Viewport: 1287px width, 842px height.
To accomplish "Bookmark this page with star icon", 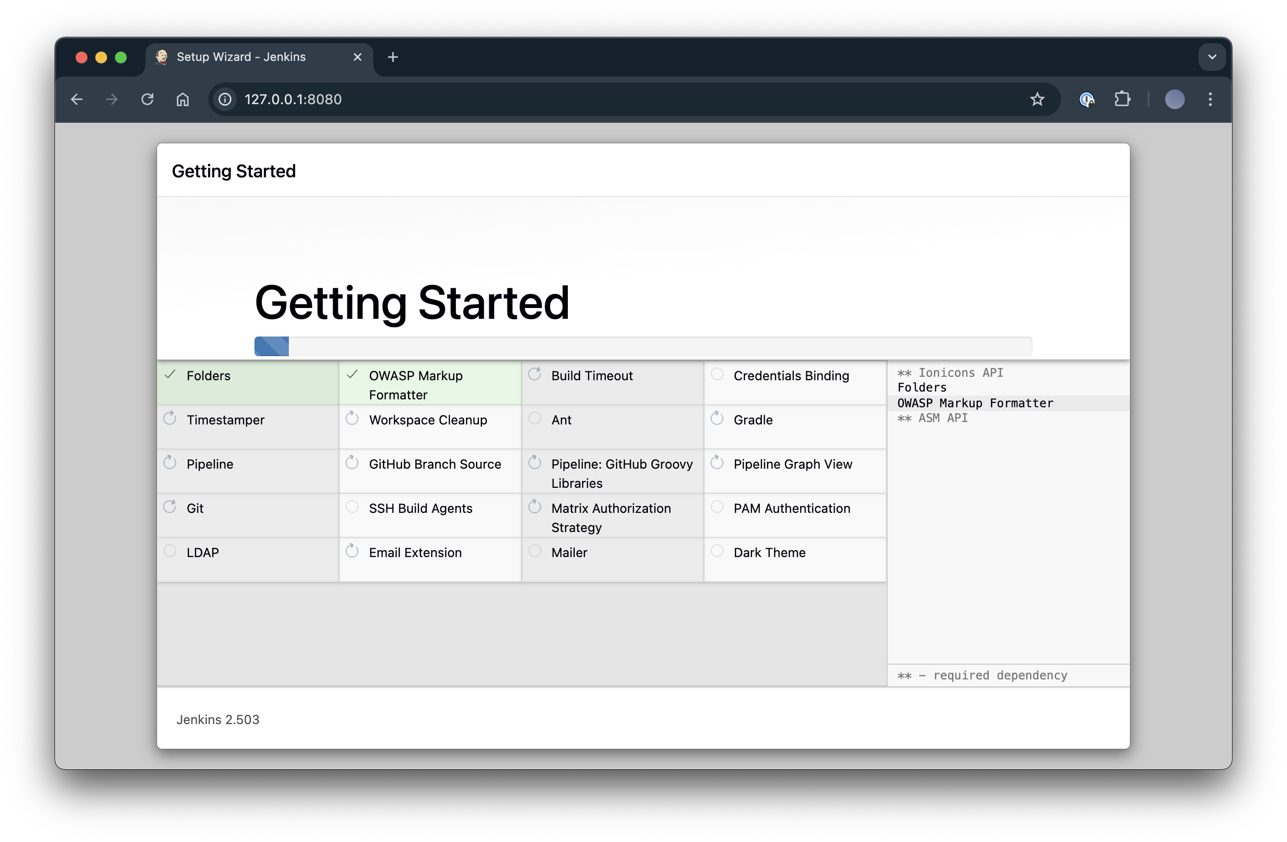I will click(1036, 100).
